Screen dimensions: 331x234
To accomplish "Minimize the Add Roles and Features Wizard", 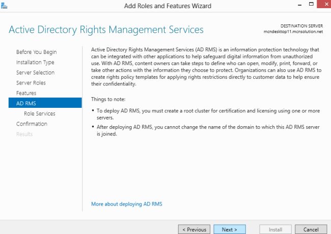I will click(299, 5).
